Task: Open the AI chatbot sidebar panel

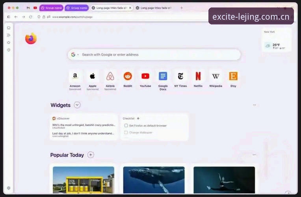Action: point(9,35)
